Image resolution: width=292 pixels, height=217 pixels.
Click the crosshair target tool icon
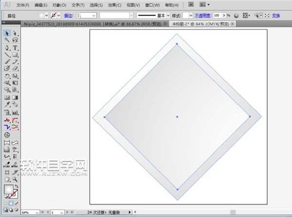[7, 135]
